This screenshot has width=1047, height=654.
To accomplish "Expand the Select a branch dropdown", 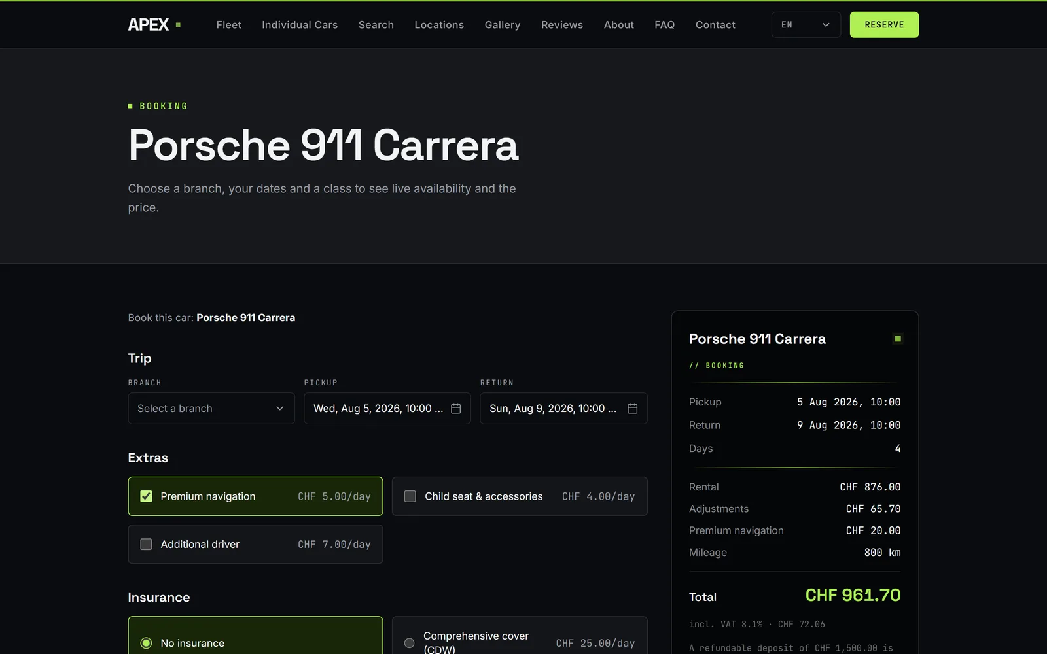I will click(x=211, y=408).
